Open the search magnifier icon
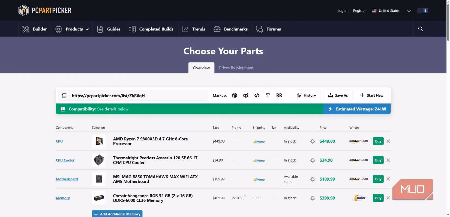 click(x=421, y=29)
